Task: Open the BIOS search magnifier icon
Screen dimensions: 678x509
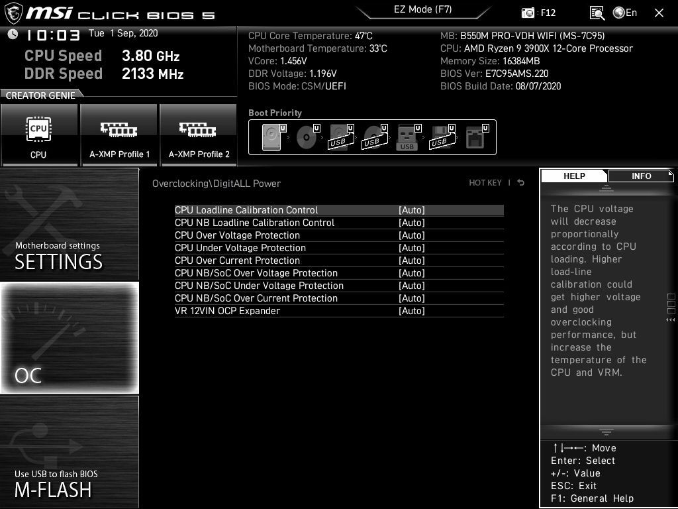Action: 597,13
